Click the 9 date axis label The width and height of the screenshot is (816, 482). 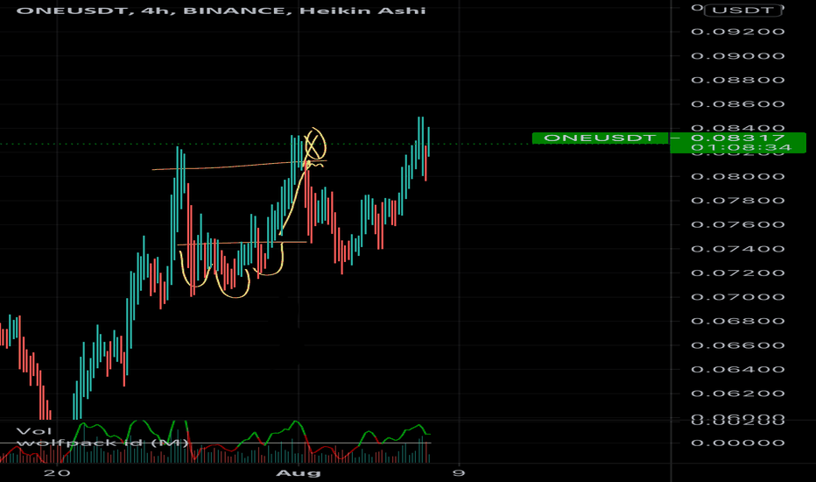click(x=458, y=473)
